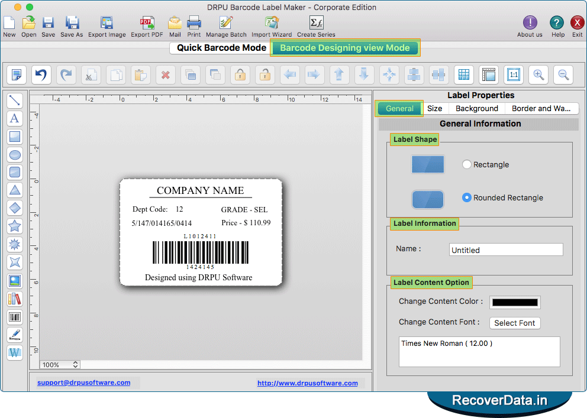
Task: Open the Background properties tab
Action: [477, 109]
